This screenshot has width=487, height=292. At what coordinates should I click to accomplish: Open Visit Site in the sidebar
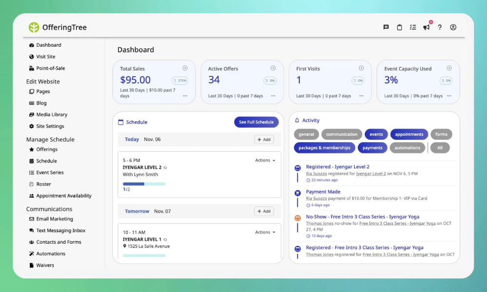click(42, 56)
